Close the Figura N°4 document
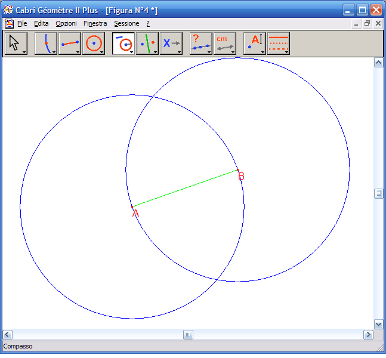386x358 pixels. [378, 24]
